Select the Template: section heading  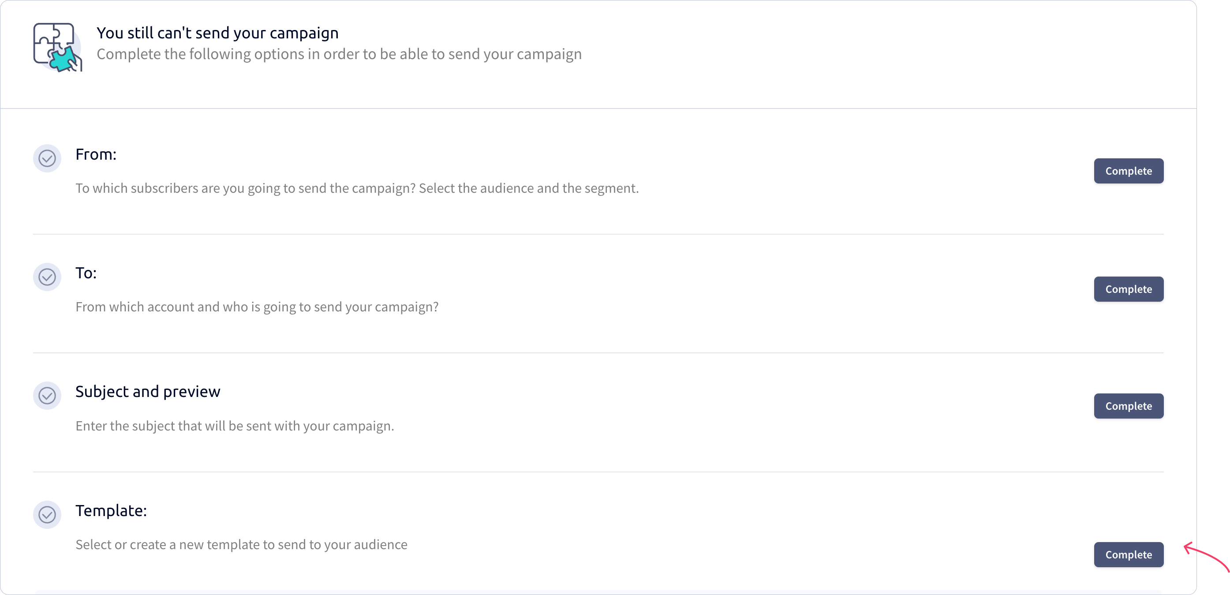tap(111, 510)
